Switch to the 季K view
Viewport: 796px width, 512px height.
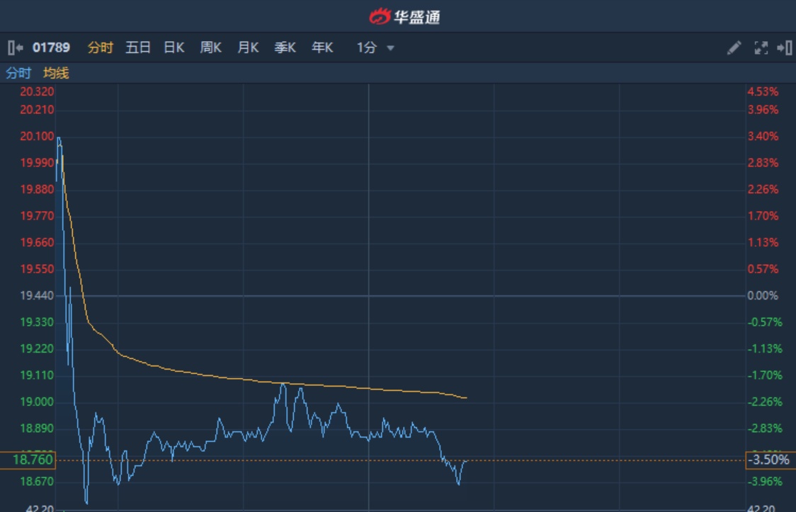pos(285,48)
